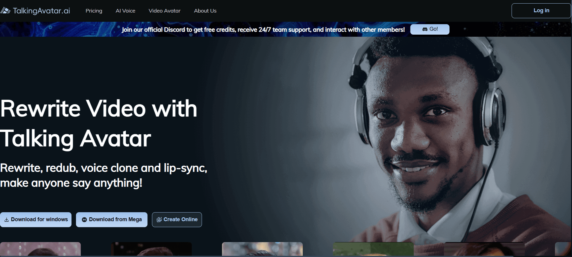The image size is (572, 257).
Task: Click the Mega logo icon
Action: pyautogui.click(x=84, y=220)
